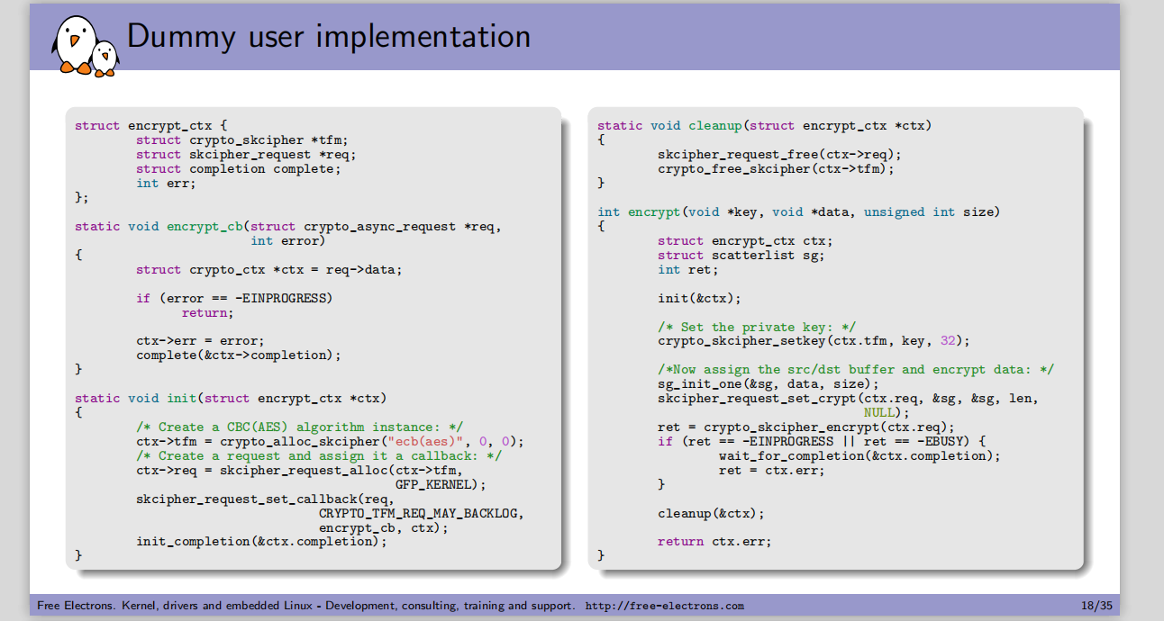Click the 'ret = crypto_skcipher_encrypt(ctx.req);' line
Viewport: 1164px width, 621px height.
click(x=806, y=427)
